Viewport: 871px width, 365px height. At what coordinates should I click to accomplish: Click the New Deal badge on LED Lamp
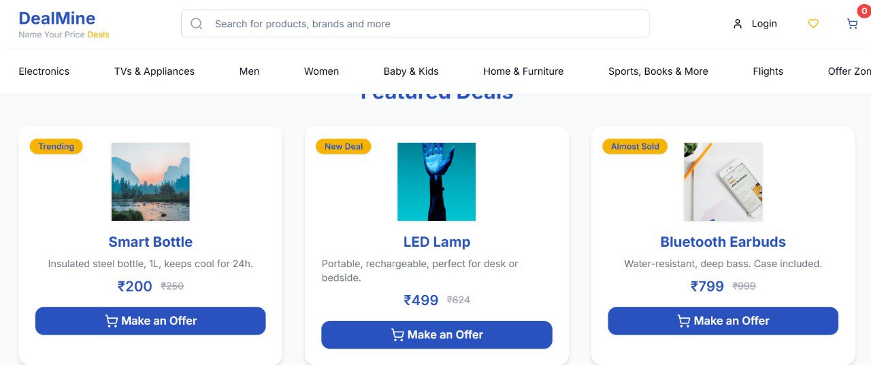tap(344, 146)
